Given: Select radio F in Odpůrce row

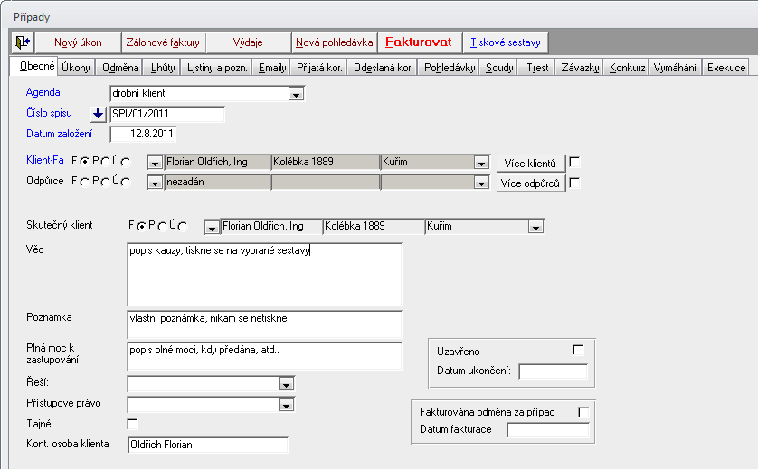Looking at the screenshot, I should pyautogui.click(x=84, y=182).
